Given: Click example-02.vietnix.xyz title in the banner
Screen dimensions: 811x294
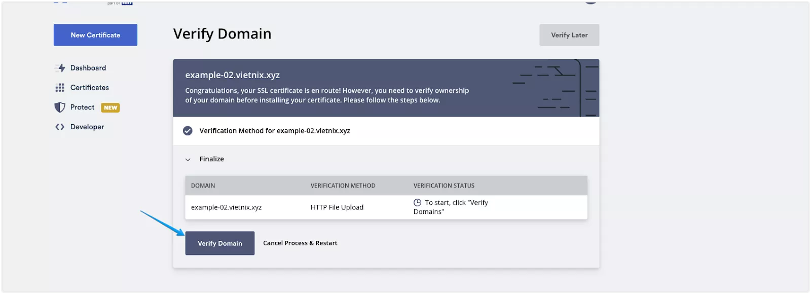Looking at the screenshot, I should 233,75.
